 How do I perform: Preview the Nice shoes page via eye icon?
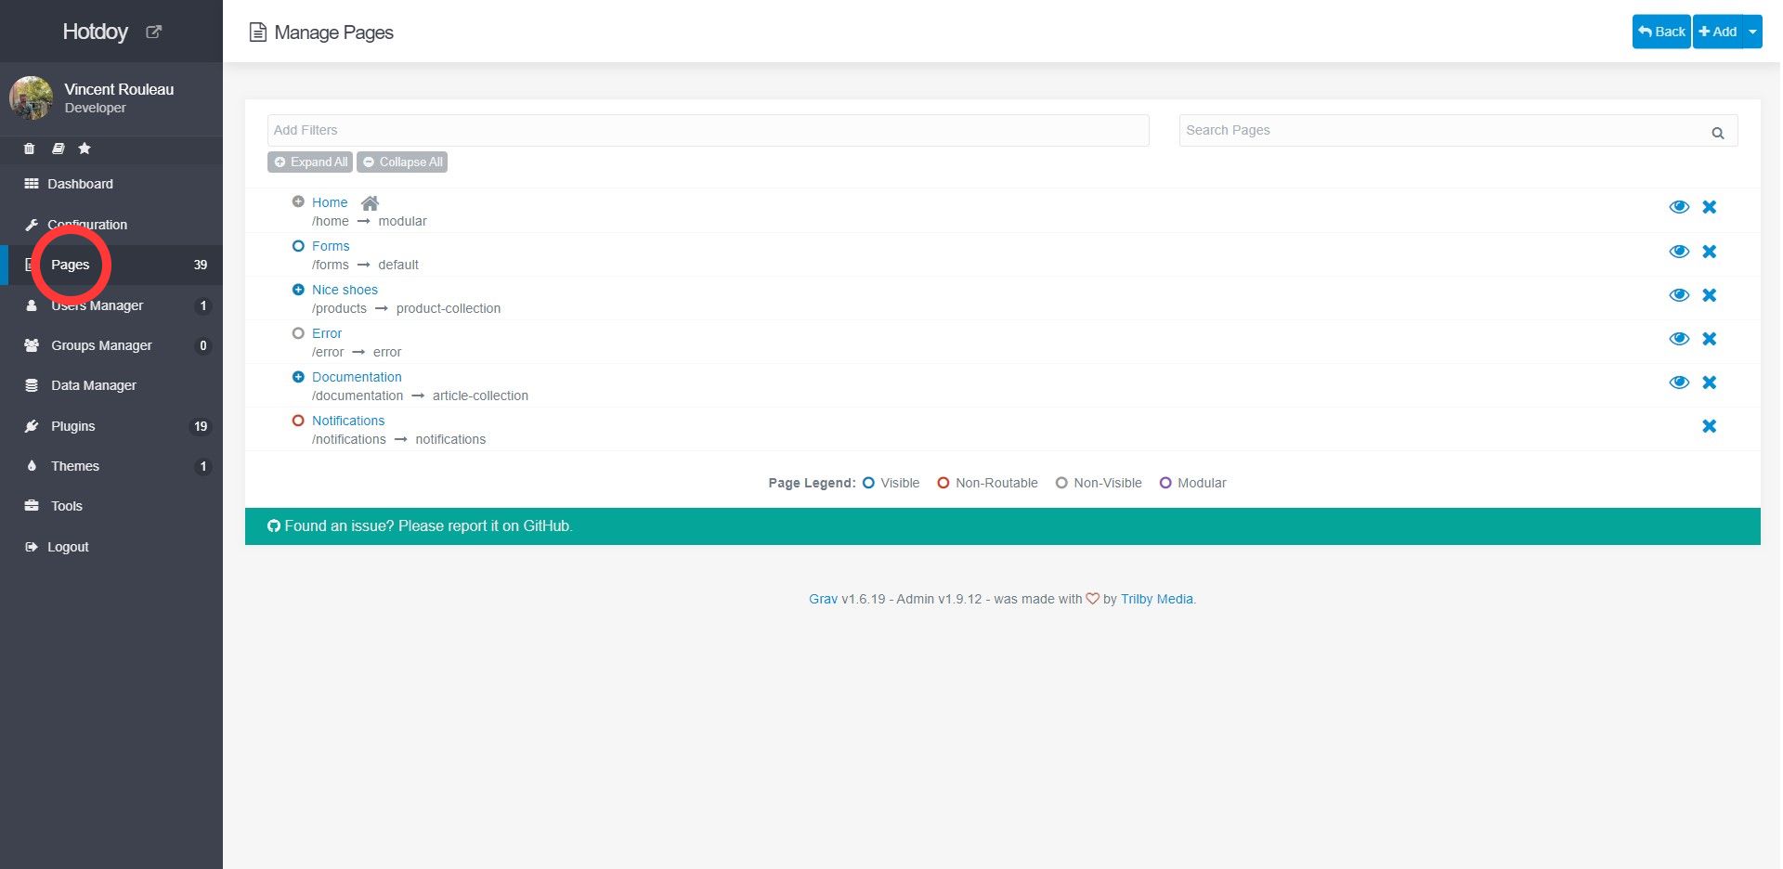(x=1678, y=295)
